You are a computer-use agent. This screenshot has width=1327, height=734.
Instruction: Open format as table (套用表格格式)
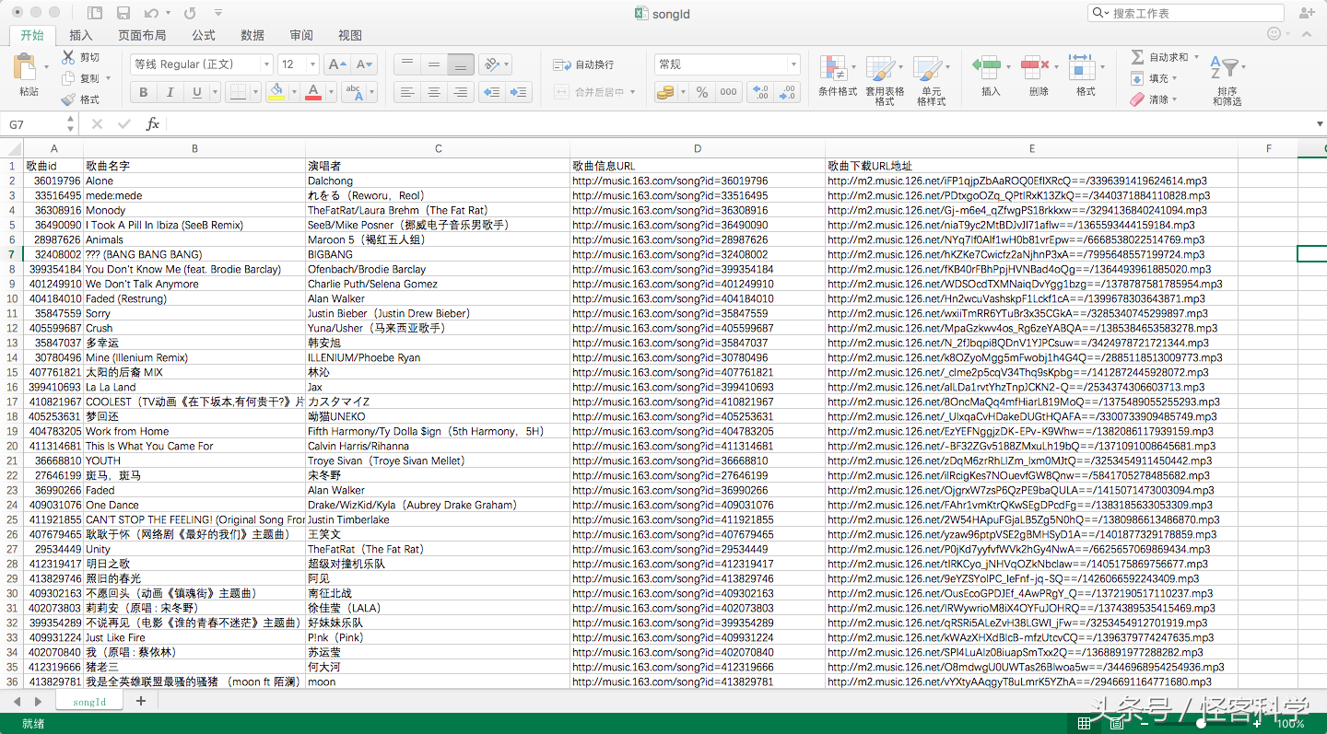885,80
